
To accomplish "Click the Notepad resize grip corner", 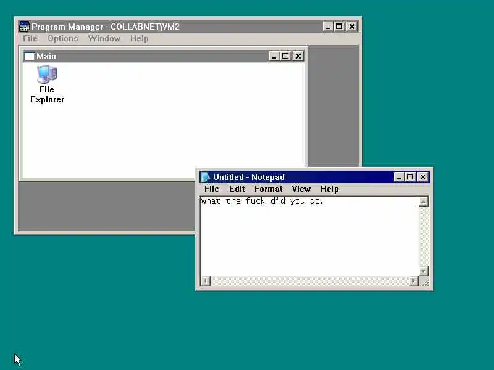I will 424,281.
